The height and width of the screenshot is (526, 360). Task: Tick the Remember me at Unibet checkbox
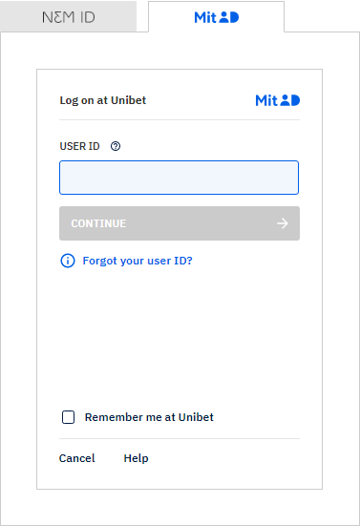click(68, 417)
